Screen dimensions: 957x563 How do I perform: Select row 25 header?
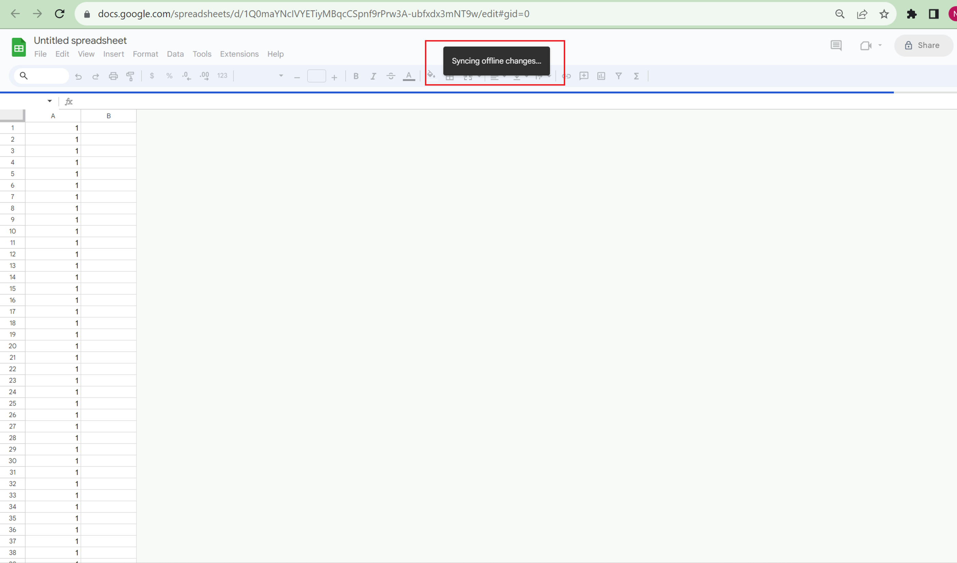(13, 403)
